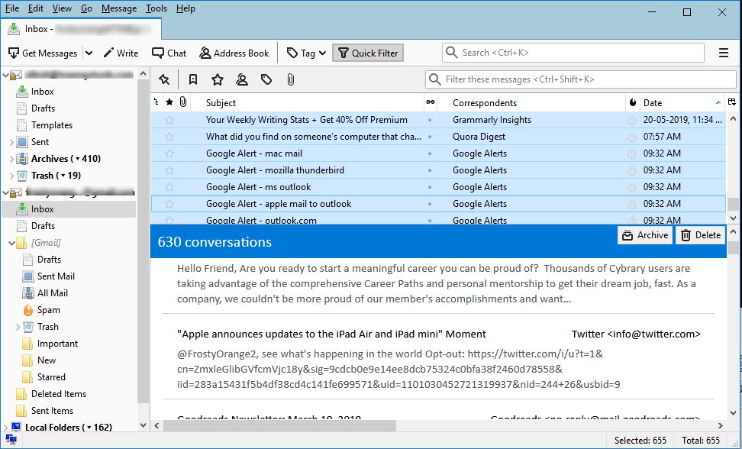Open the Thunderbird hamburger app menu

pyautogui.click(x=724, y=53)
